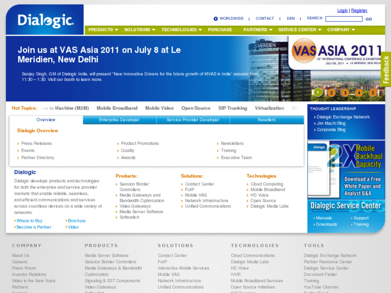391x293 pixels.
Task: Open Dialogic Exchange Network thought leadership link
Action: pyautogui.click(x=343, y=117)
